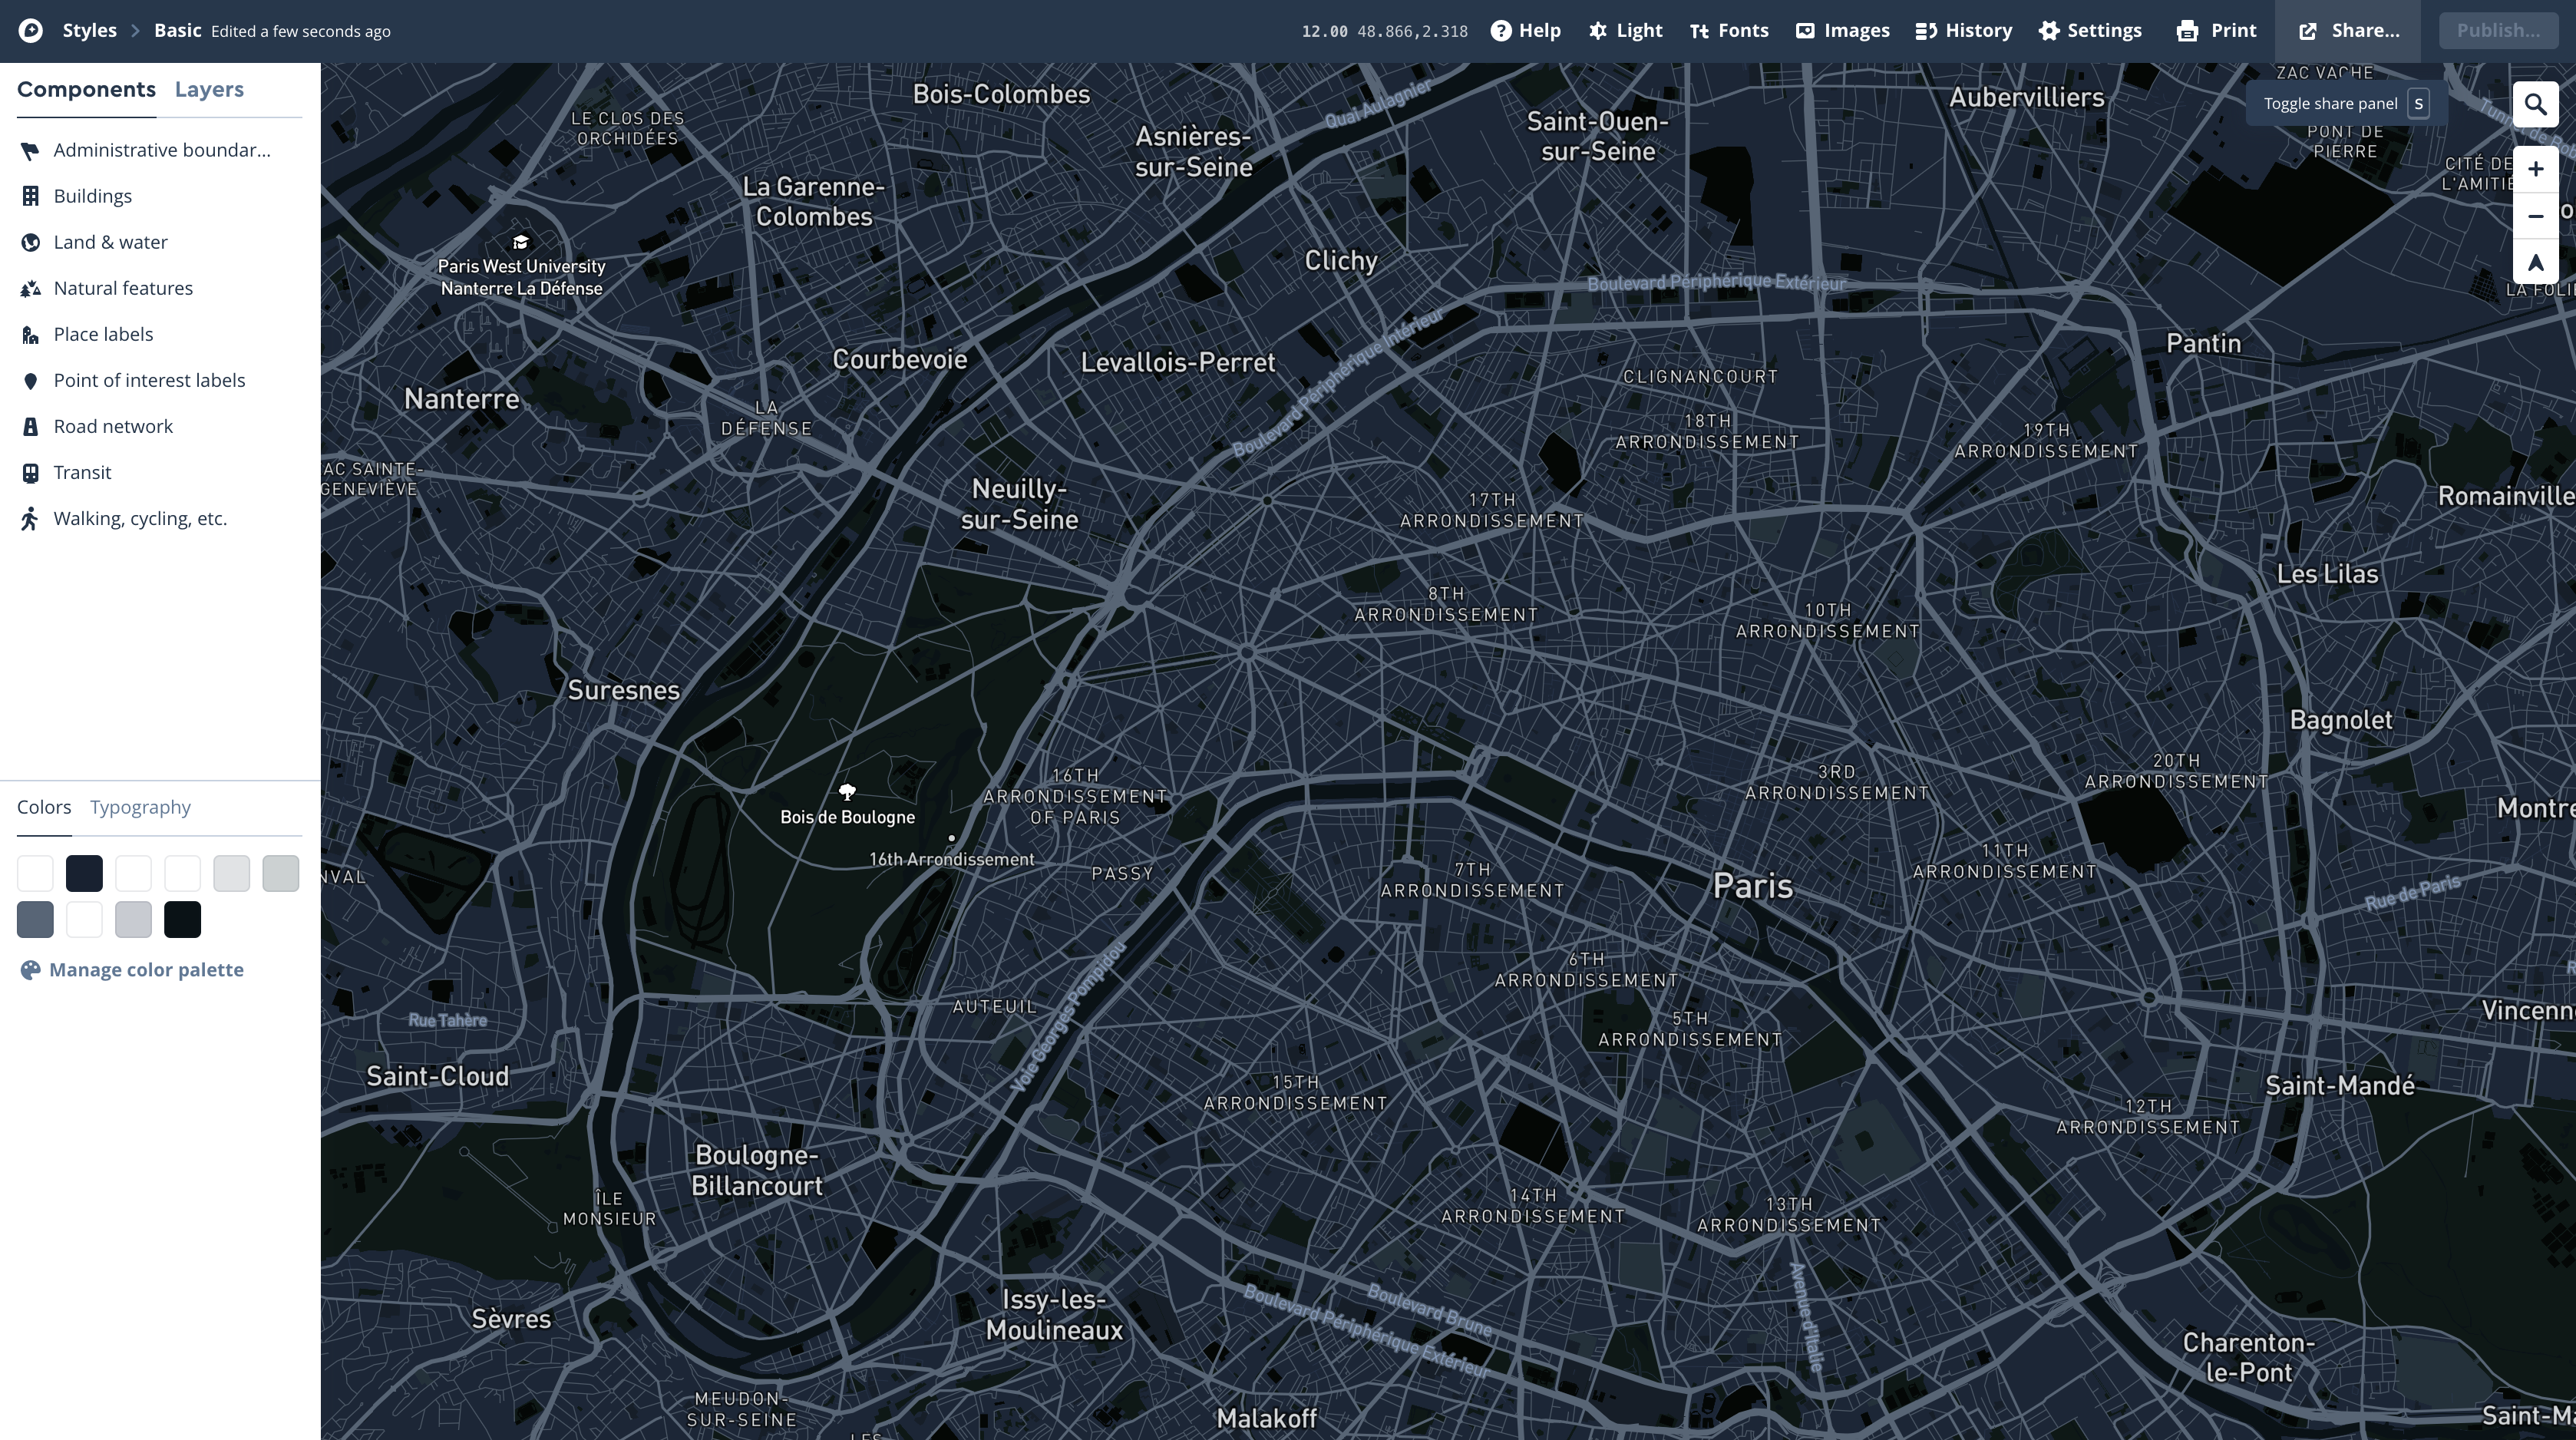Reset bearing with the compass arrow

(x=2535, y=263)
